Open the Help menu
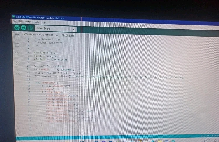 coord(43,22)
